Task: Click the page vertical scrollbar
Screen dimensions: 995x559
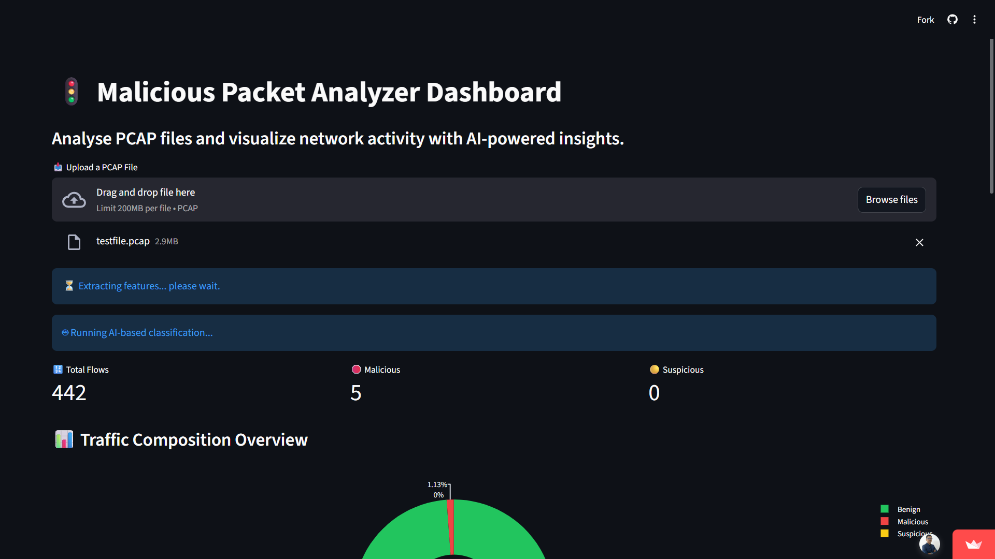Action: (991, 116)
